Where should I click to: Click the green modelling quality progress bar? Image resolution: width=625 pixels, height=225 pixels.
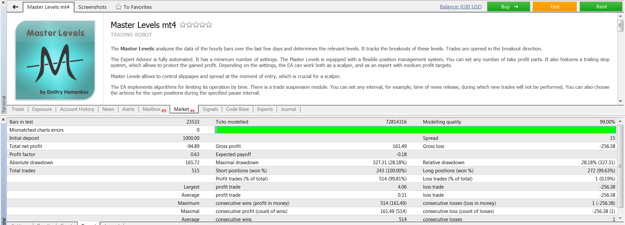(x=415, y=130)
